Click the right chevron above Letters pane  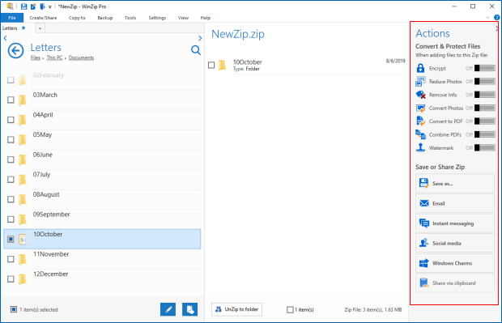pos(200,38)
